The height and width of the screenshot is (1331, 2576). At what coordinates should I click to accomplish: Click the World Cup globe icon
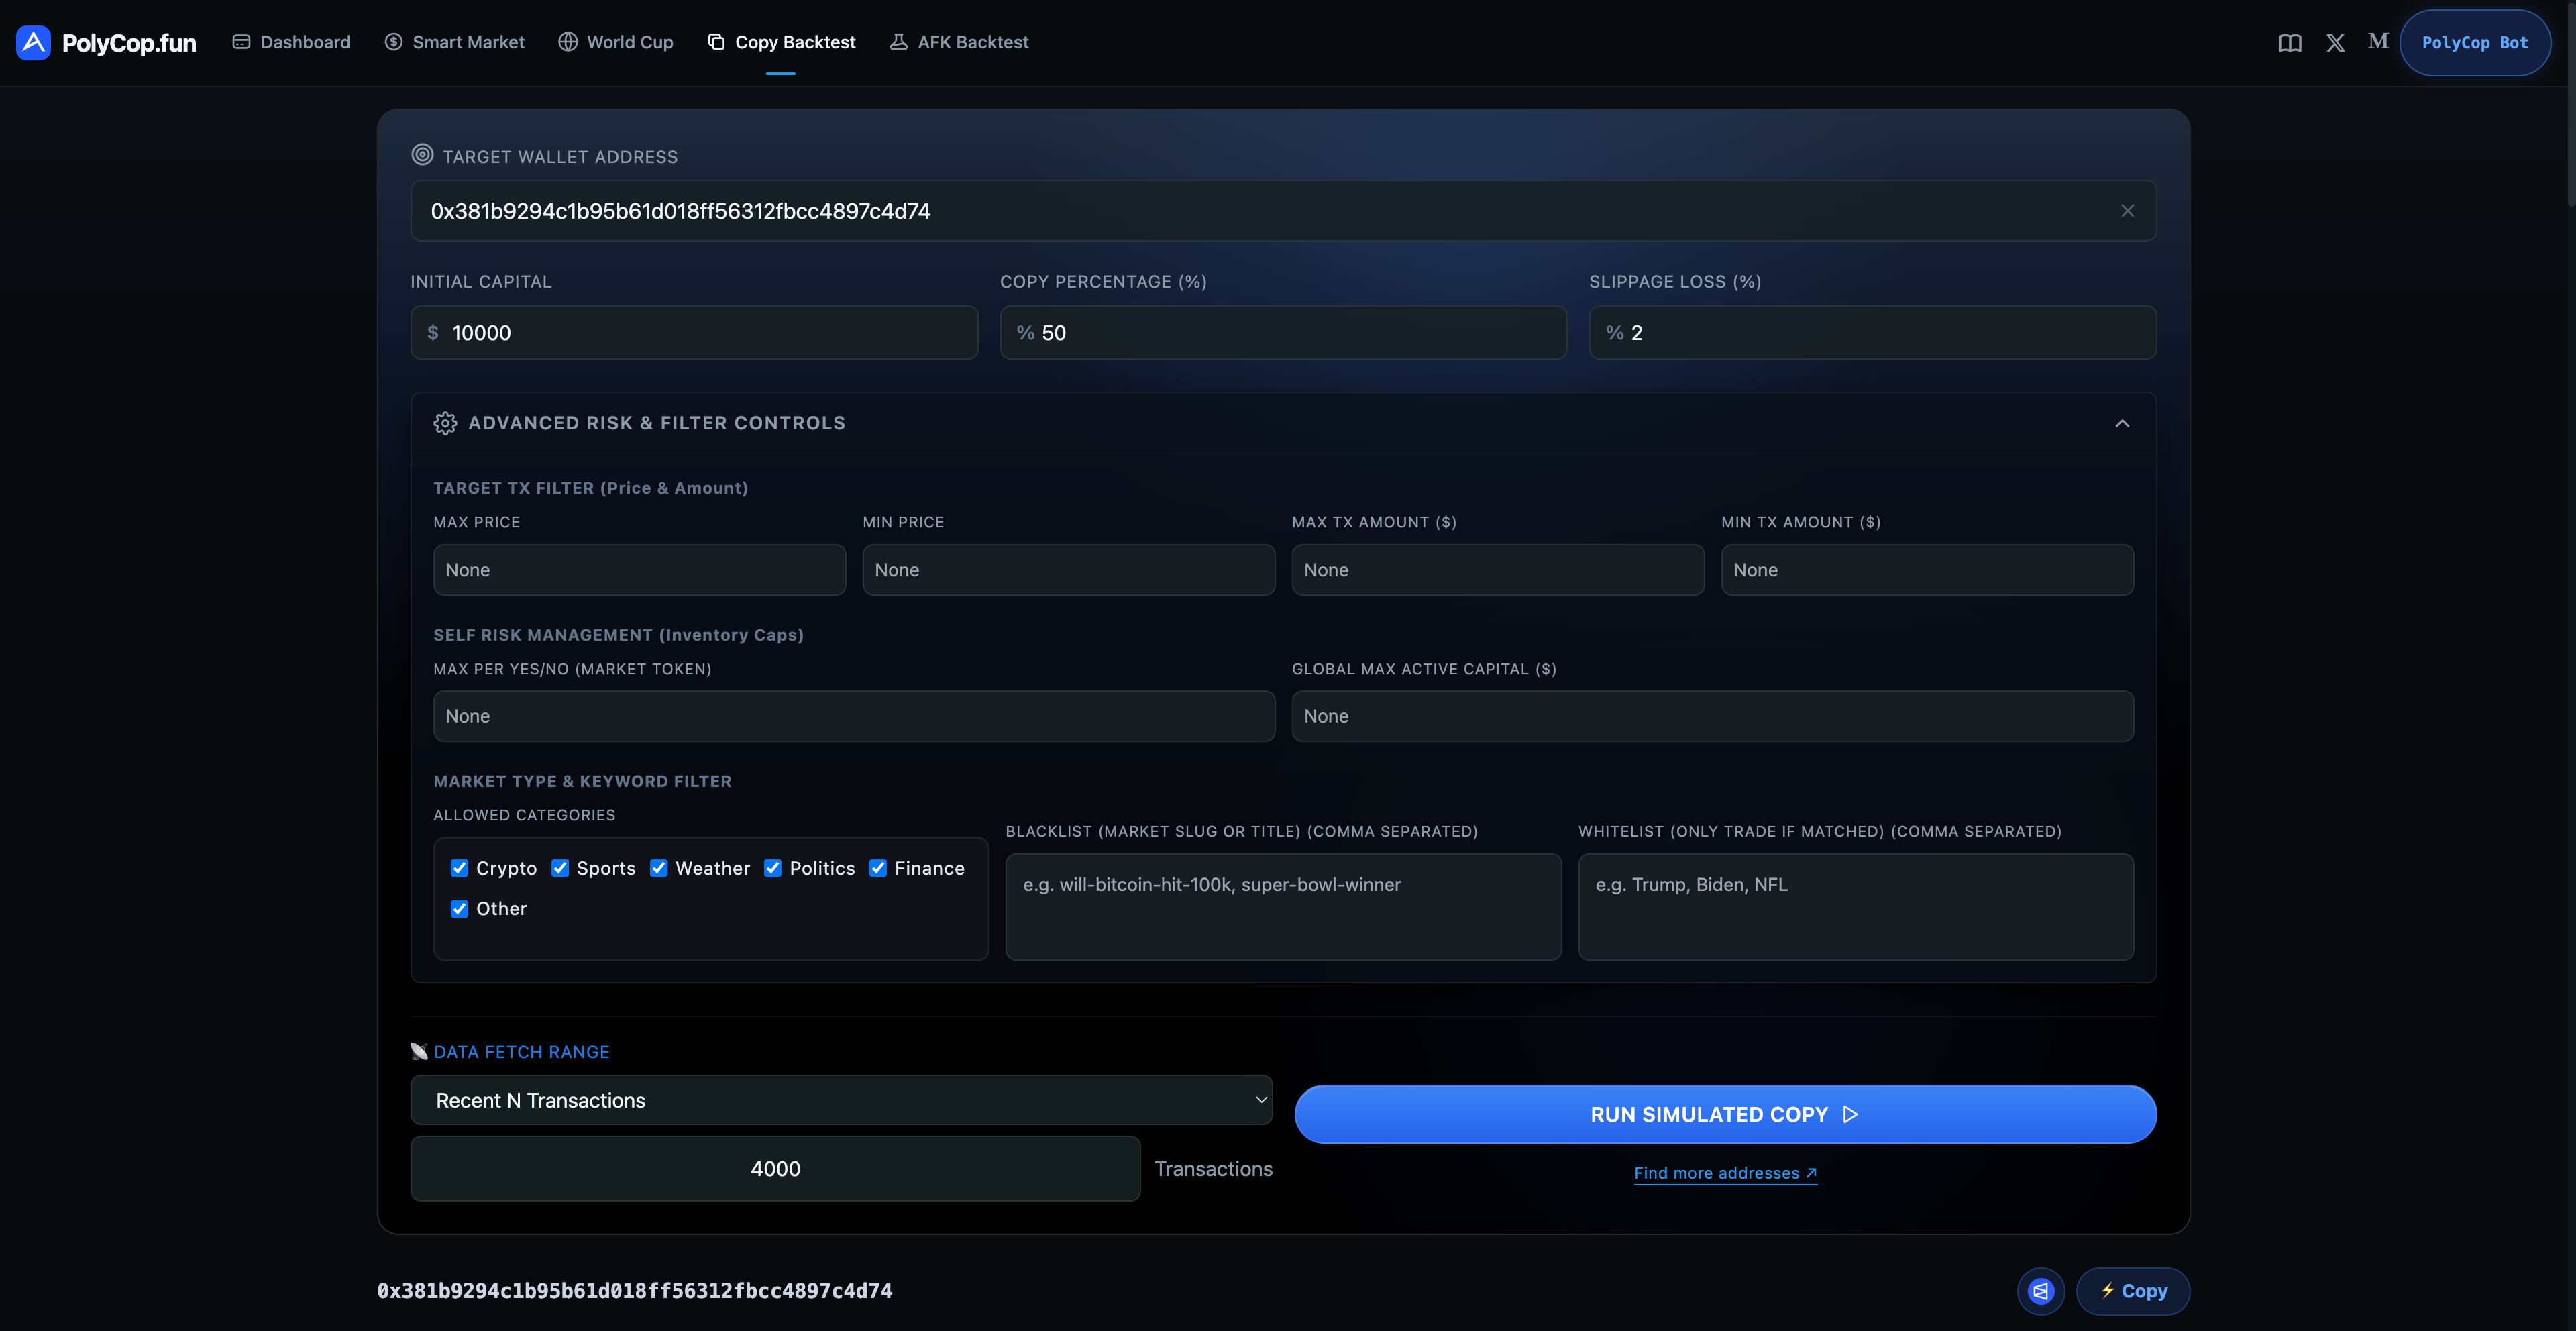(568, 42)
